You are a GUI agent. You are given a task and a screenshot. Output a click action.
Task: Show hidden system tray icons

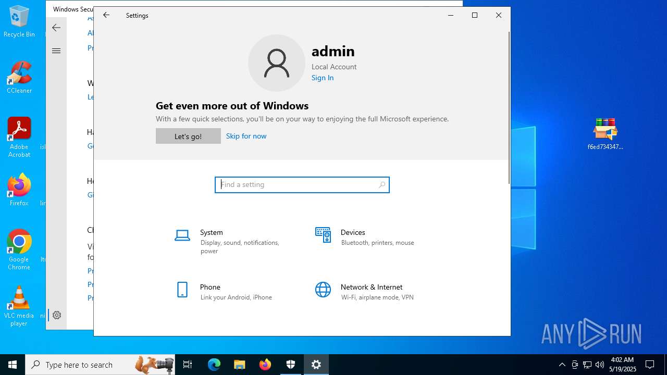562,365
